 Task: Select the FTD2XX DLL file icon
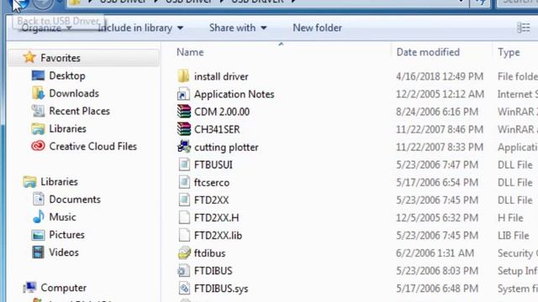pos(184,200)
